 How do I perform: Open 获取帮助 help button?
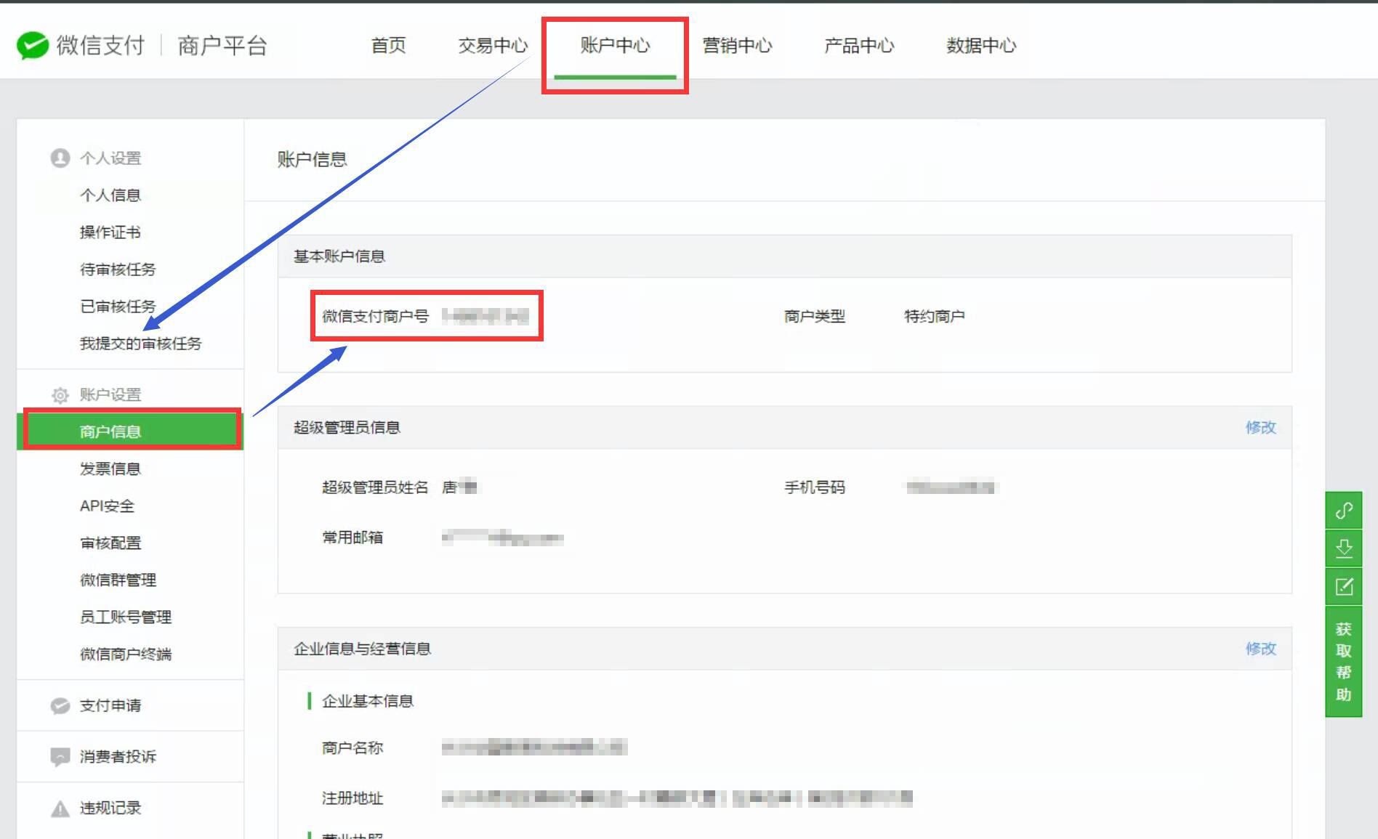point(1344,662)
